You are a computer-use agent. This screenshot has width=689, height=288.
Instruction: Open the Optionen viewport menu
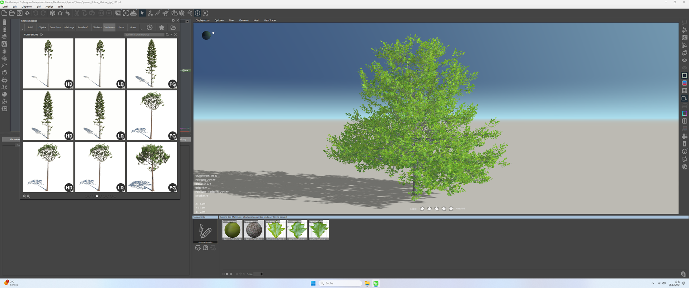[x=219, y=20]
